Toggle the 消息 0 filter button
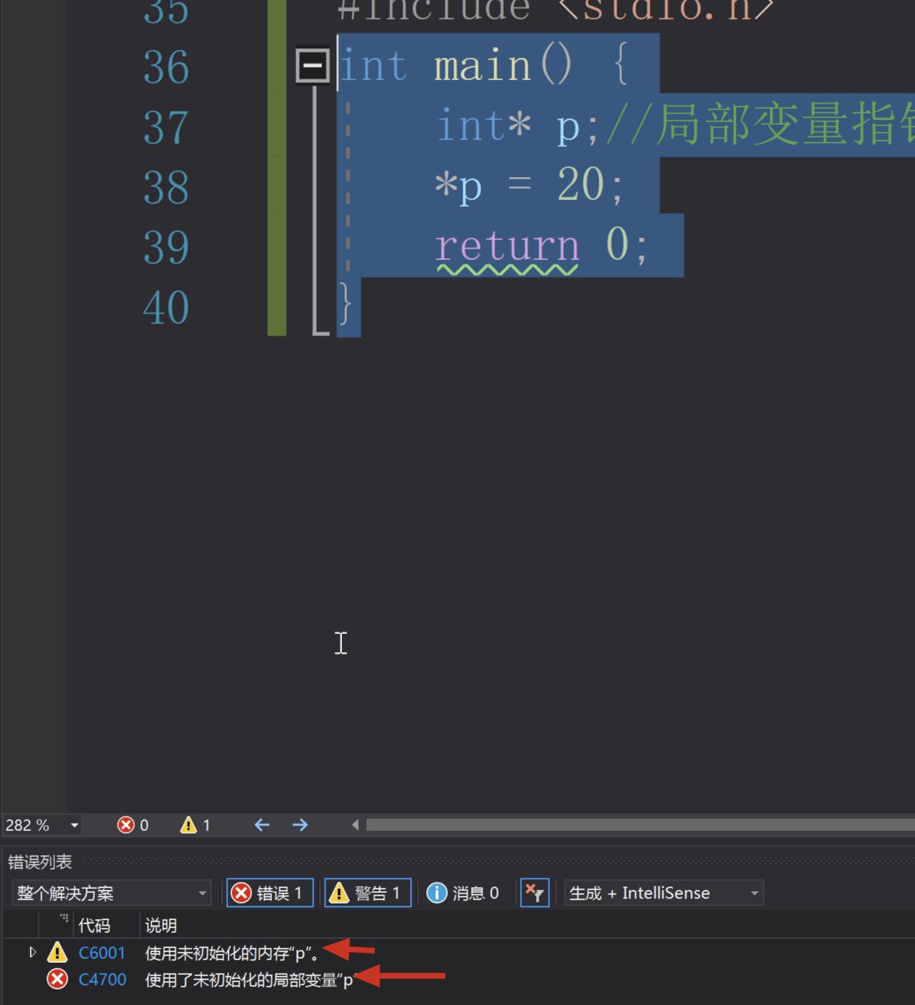 463,893
